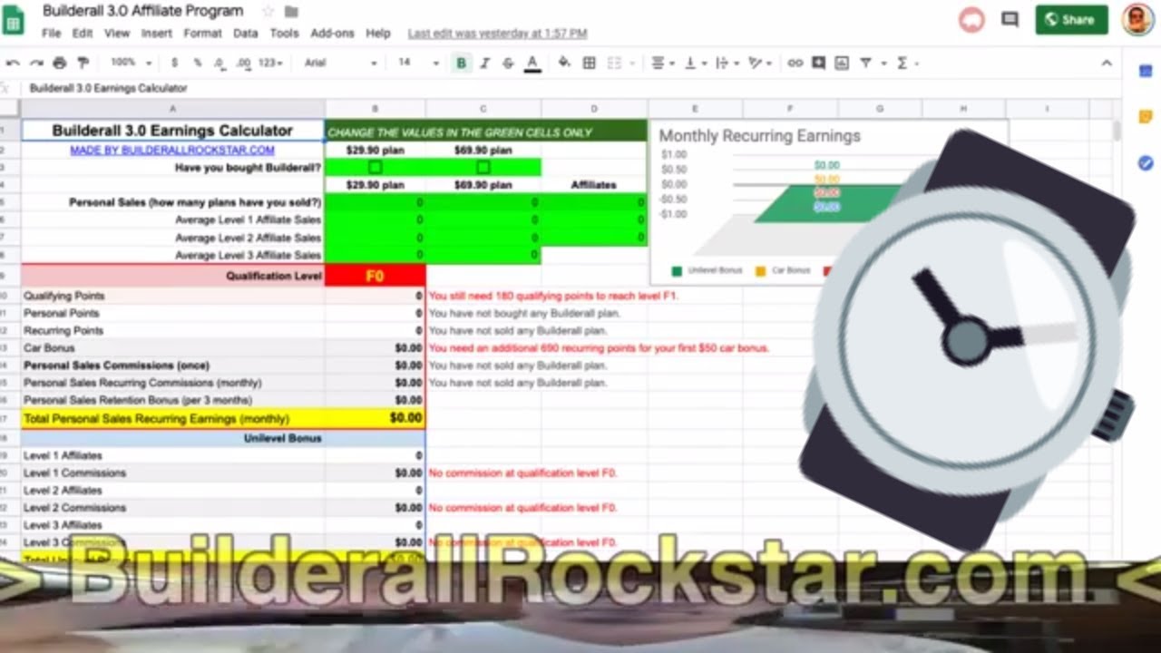Viewport: 1161px width, 653px height.
Task: Open comment history speech bubble icon
Action: tap(1010, 19)
